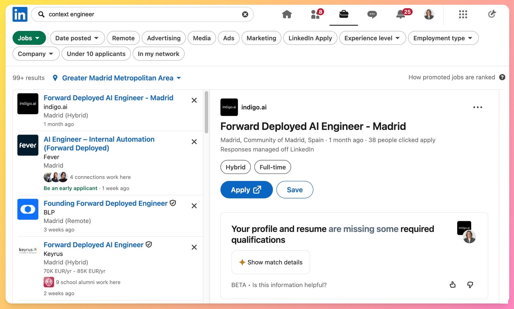Toggle the Media filter pill
This screenshot has height=309, width=514.
[x=202, y=38]
